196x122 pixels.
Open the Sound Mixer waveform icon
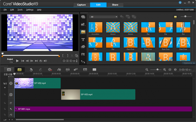pyautogui.click(x=59, y=70)
